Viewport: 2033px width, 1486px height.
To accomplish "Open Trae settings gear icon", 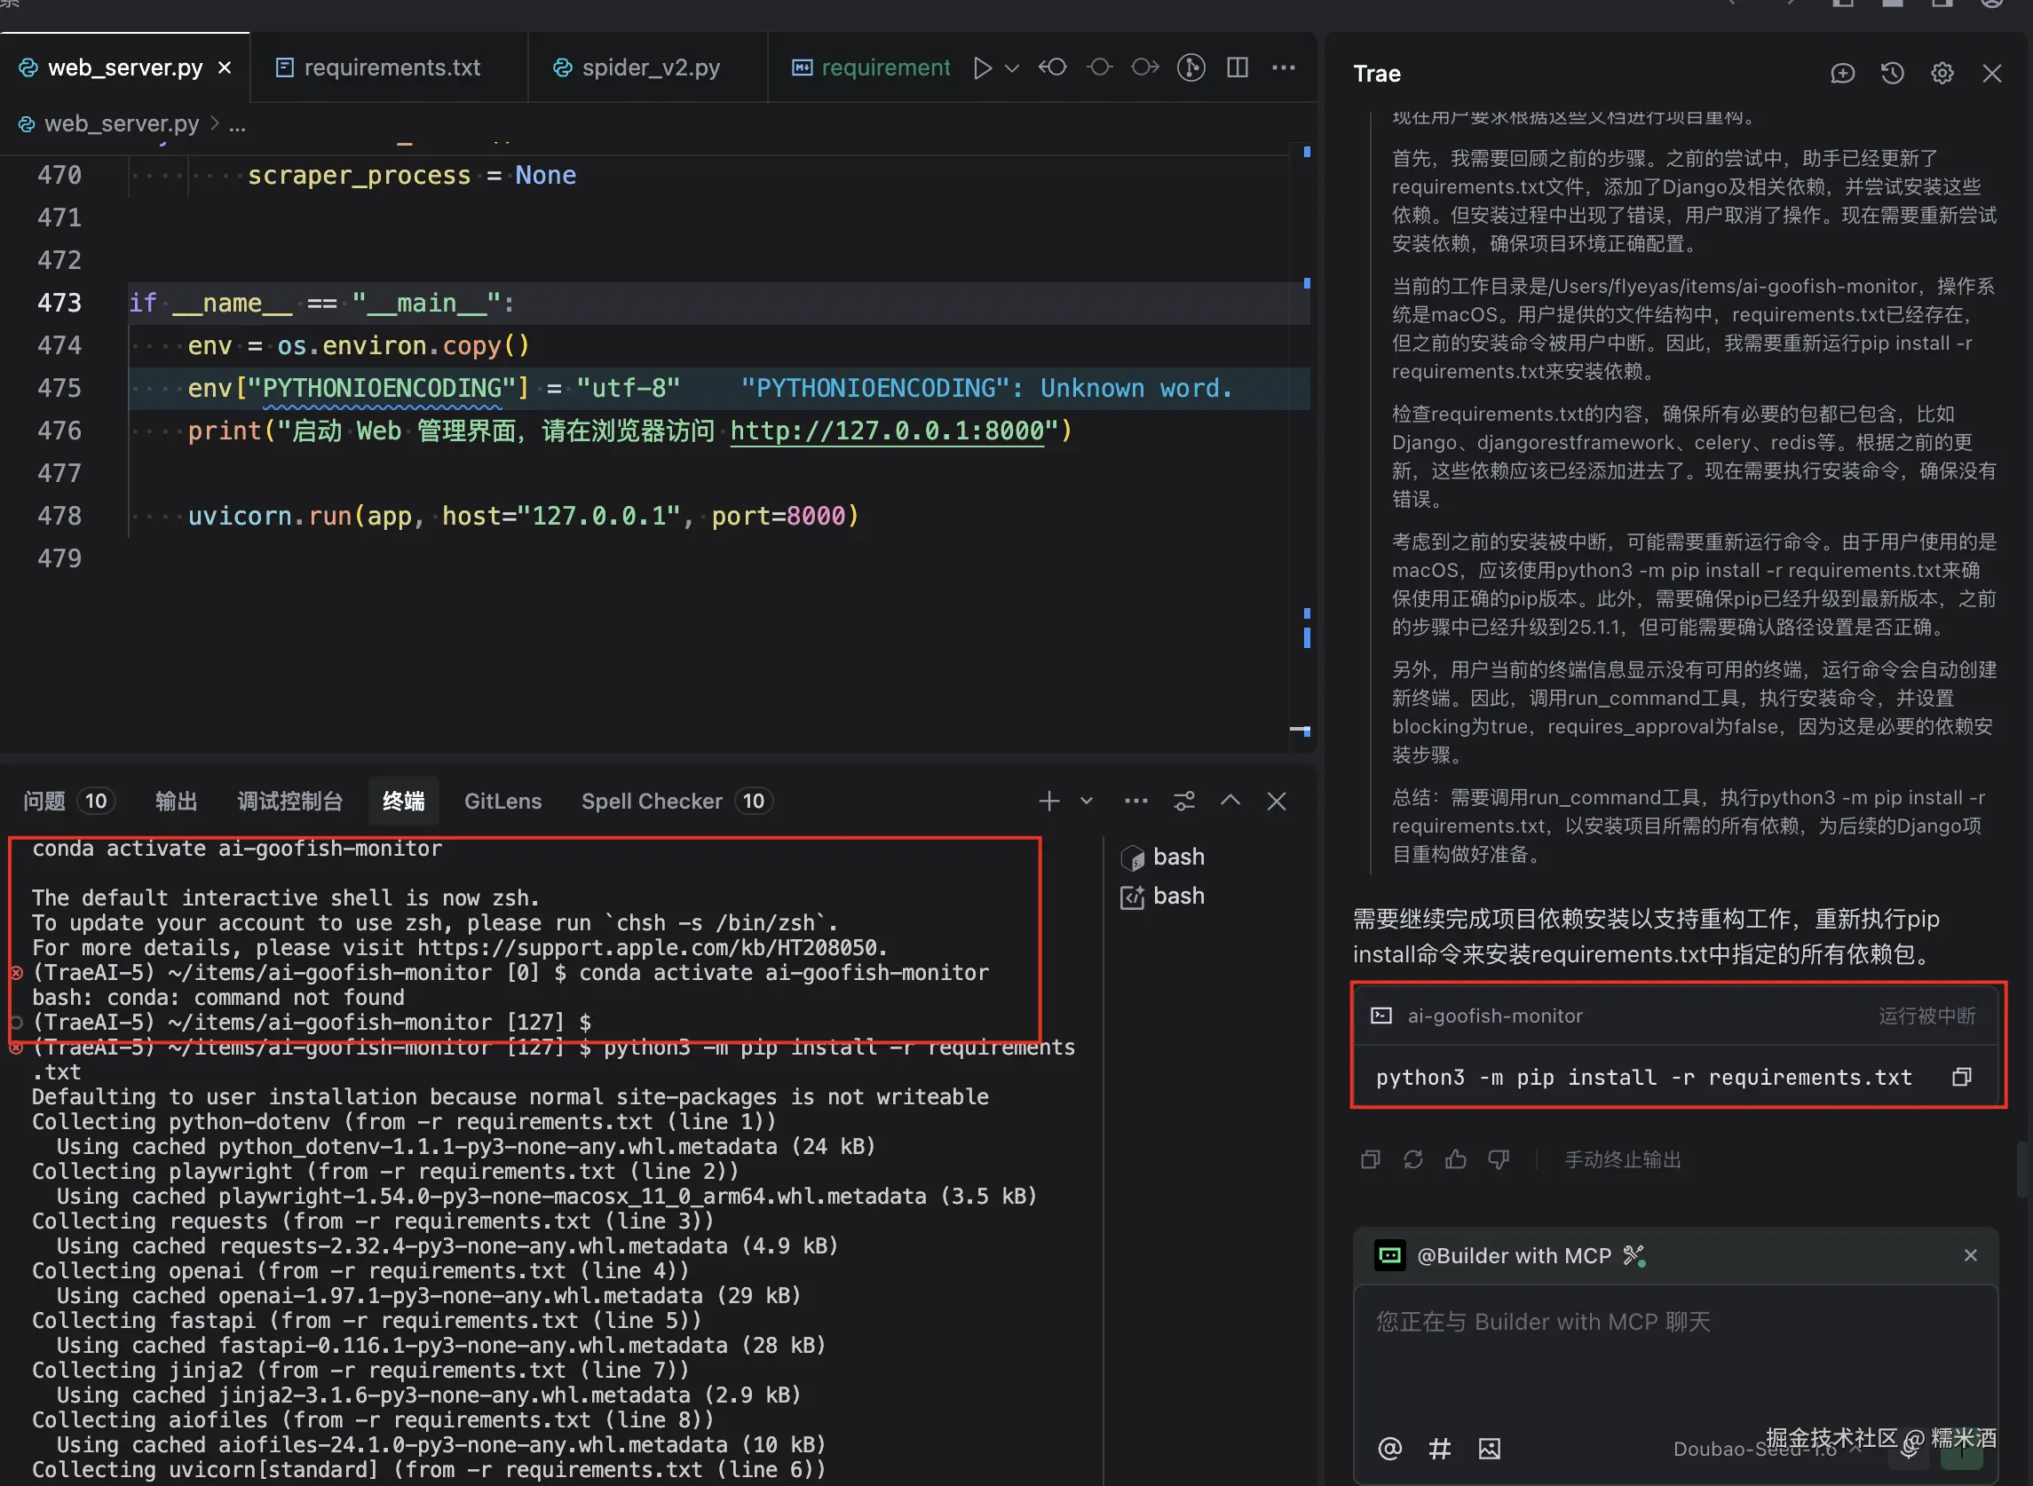I will [1942, 73].
